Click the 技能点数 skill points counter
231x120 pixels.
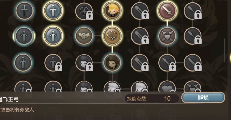152,98
